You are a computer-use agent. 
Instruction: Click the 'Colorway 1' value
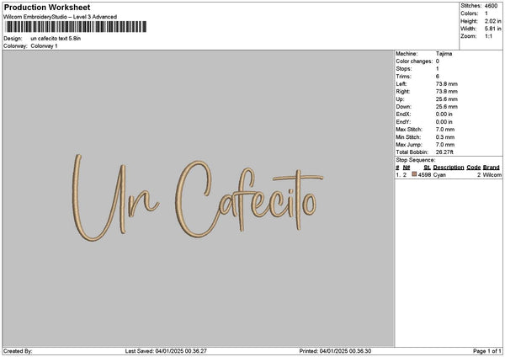pos(44,46)
